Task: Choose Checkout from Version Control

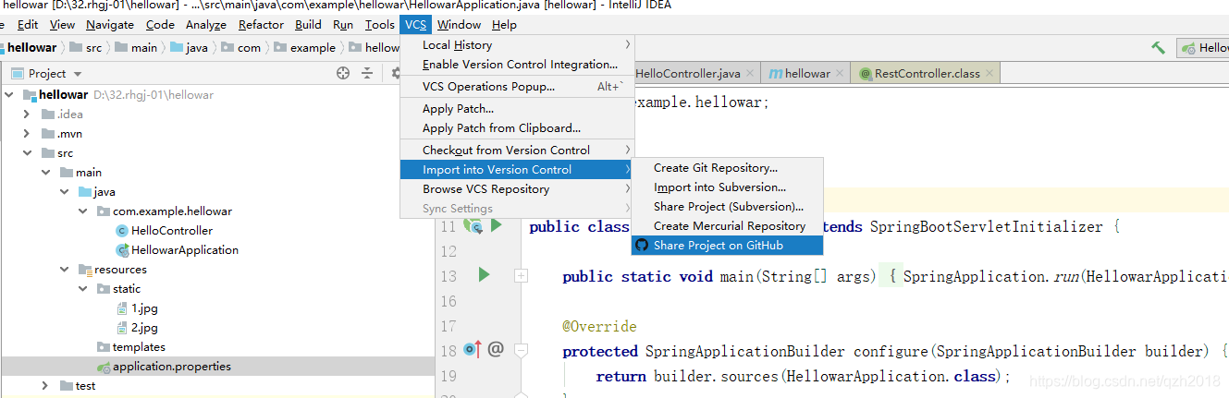Action: (x=518, y=150)
